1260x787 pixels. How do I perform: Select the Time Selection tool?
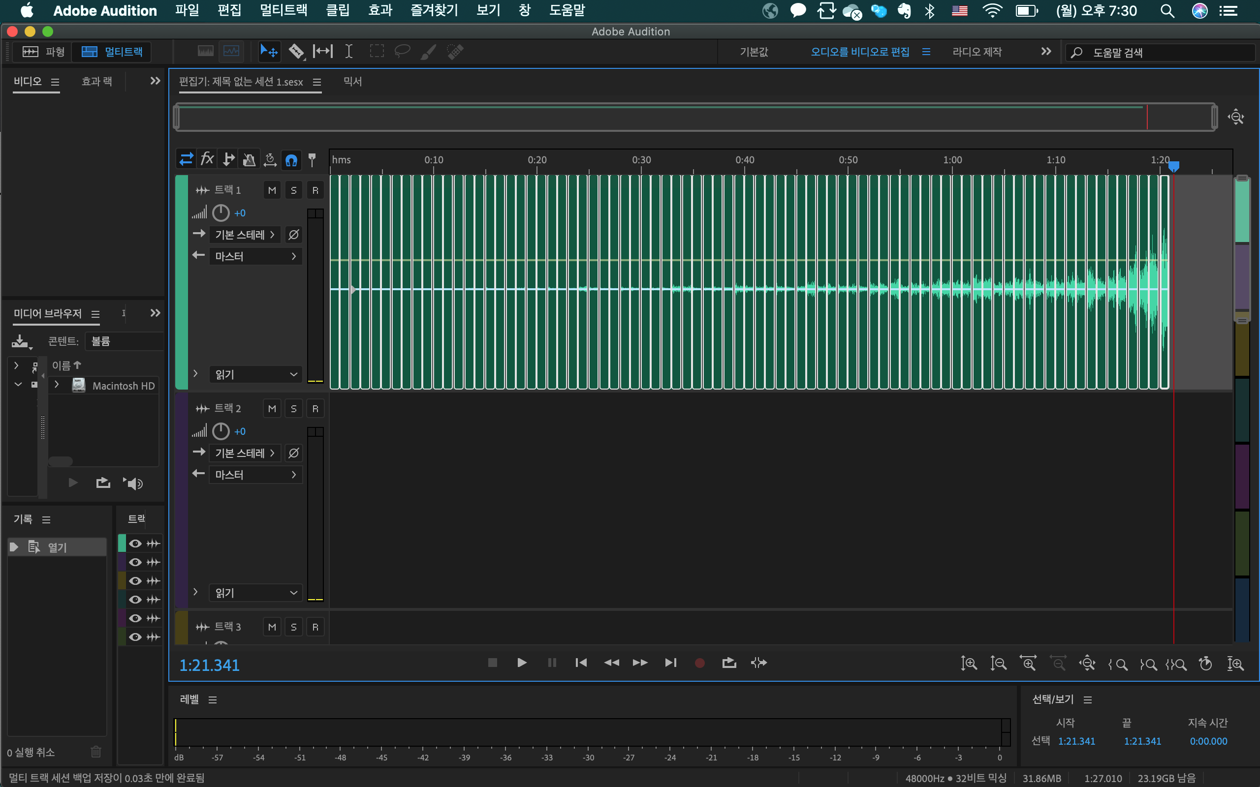click(x=349, y=52)
